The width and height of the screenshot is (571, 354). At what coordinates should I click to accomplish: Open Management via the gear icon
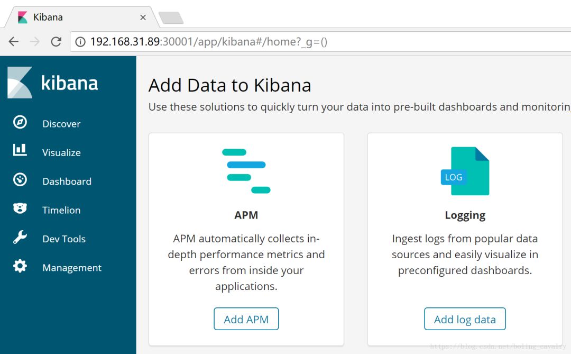20,266
